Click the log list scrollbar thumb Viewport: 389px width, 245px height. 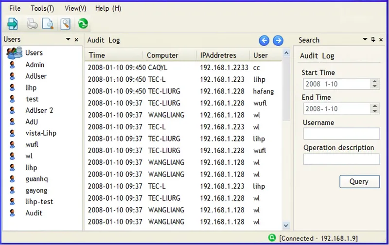pyautogui.click(x=286, y=89)
